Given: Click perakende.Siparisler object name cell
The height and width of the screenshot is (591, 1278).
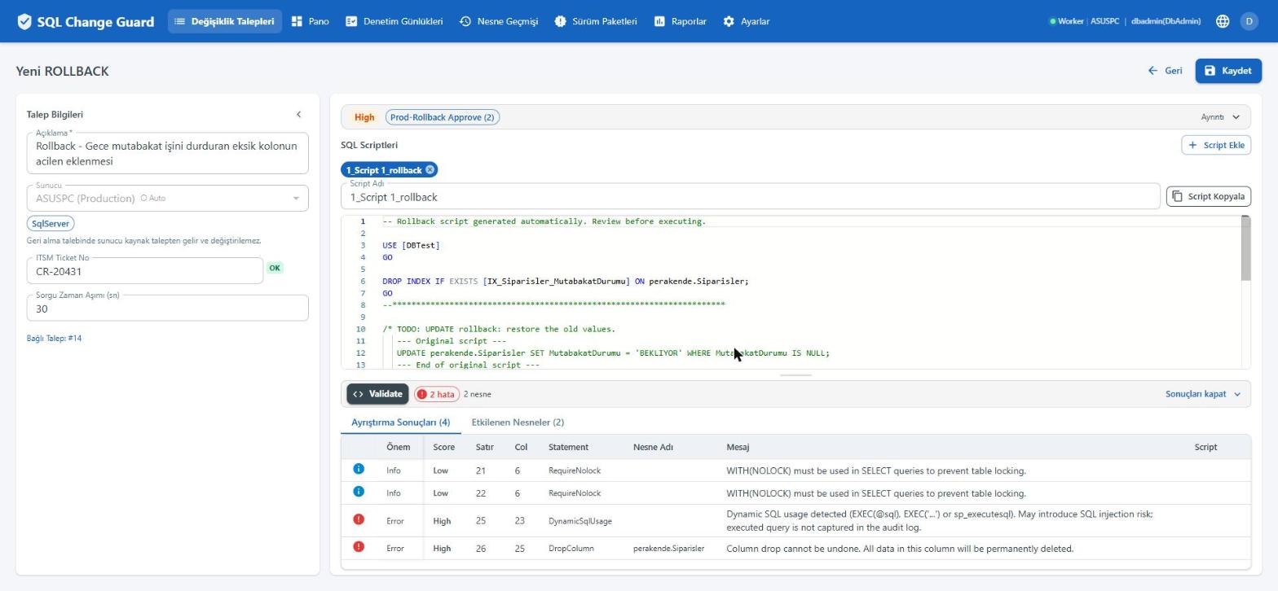Looking at the screenshot, I should (x=668, y=549).
